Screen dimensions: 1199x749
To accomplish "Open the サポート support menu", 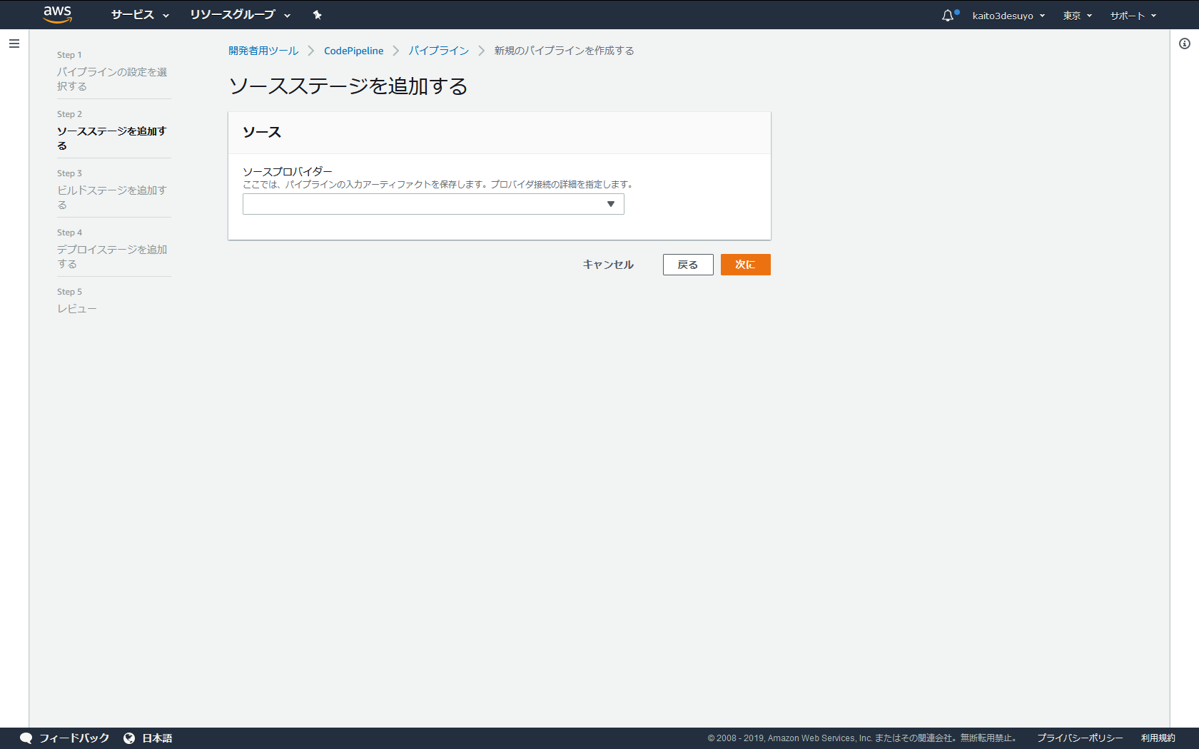I will pyautogui.click(x=1133, y=16).
